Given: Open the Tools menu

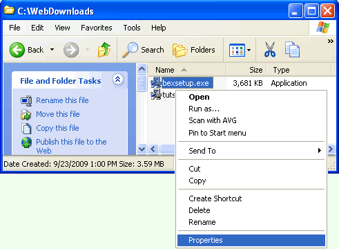Looking at the screenshot, I should (x=132, y=28).
